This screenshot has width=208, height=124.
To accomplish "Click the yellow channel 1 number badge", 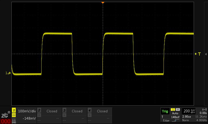I will (x=14, y=110).
